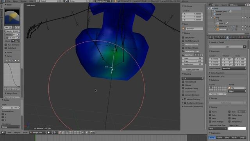This screenshot has width=250, height=141.
Task: Toggle visibility of Rig in outliner
Action: [243, 17]
